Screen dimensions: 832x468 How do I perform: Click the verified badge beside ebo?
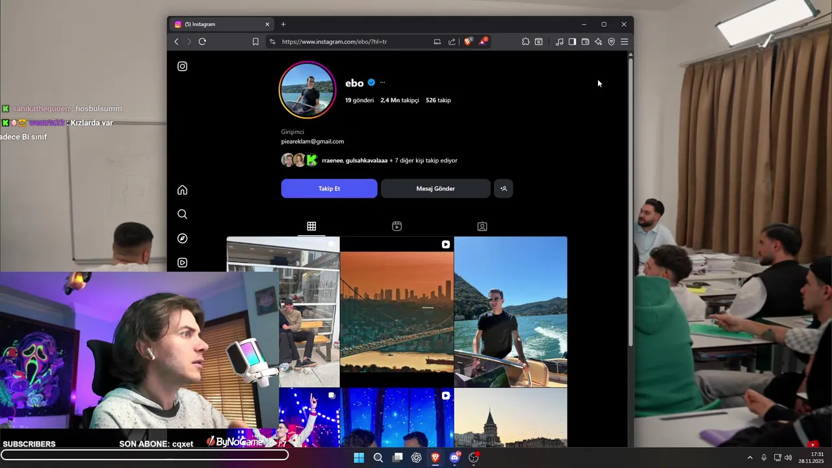pyautogui.click(x=371, y=83)
